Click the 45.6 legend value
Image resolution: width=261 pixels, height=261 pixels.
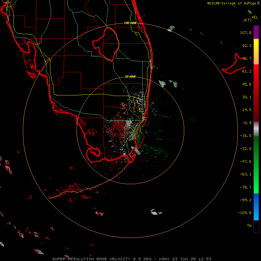[x=247, y=84]
